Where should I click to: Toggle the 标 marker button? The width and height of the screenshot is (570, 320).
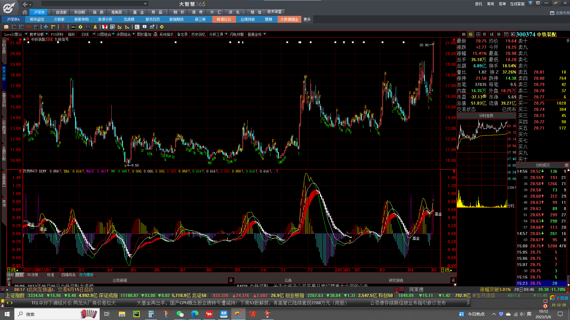(x=471, y=34)
